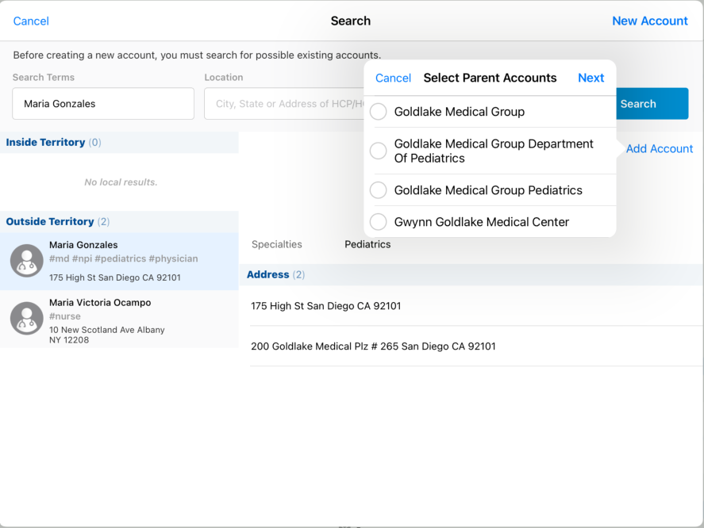
Task: Click the Location input field
Action: (x=283, y=104)
